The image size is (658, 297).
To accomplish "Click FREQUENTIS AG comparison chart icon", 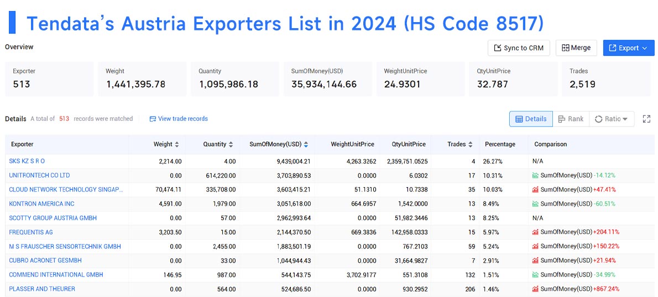I will click(x=535, y=232).
